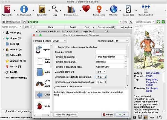Click the Aggiungi libri toolbar icon
Image resolution: width=167 pixels, height=120 pixels.
[7, 9]
